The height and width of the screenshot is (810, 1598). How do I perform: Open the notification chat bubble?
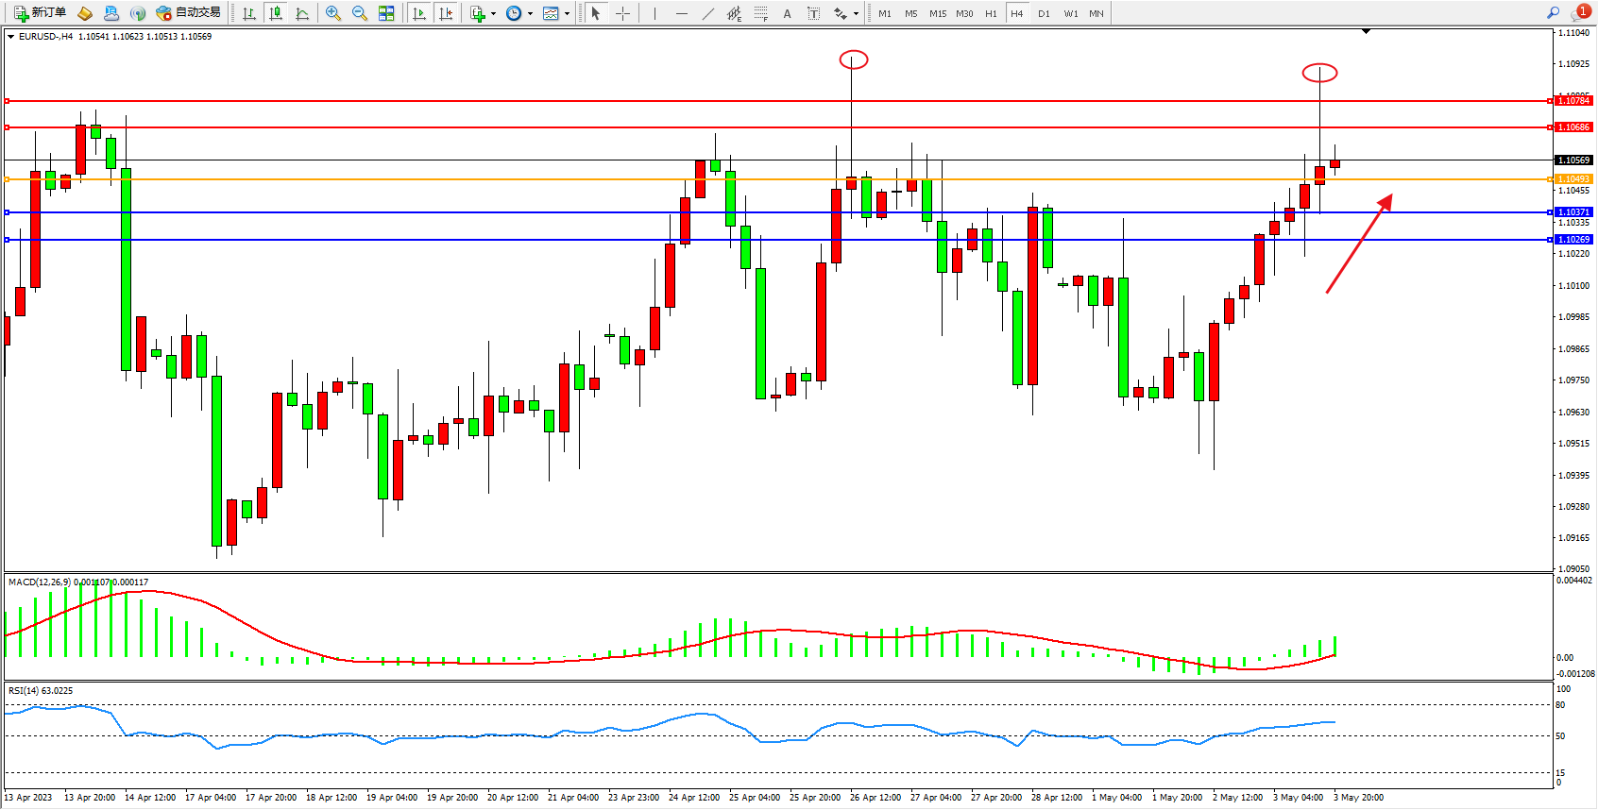tap(1580, 13)
